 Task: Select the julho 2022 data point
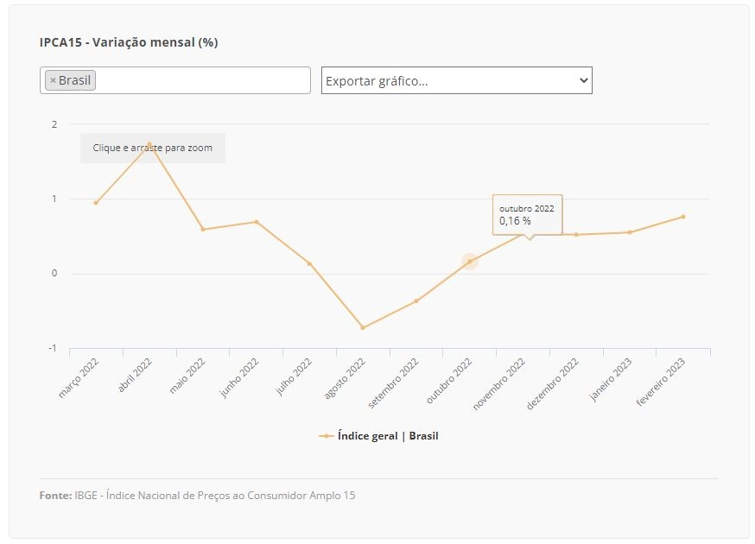tap(309, 263)
